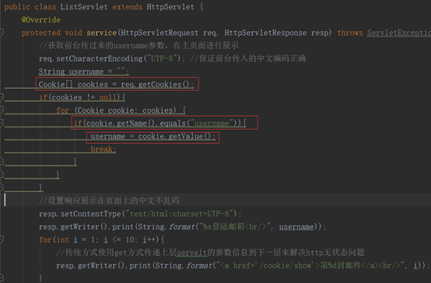431x283 pixels.
Task: Click the HttpServletRequest parameter type
Action: (x=159, y=33)
